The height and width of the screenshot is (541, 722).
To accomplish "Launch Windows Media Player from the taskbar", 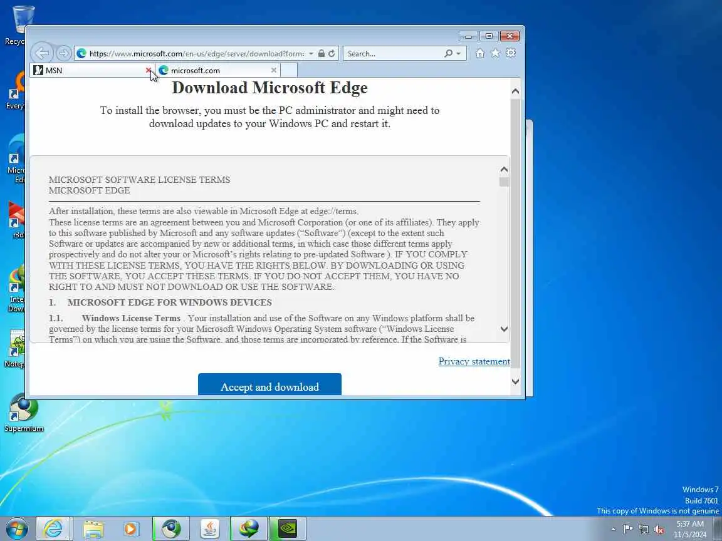I will tap(131, 528).
